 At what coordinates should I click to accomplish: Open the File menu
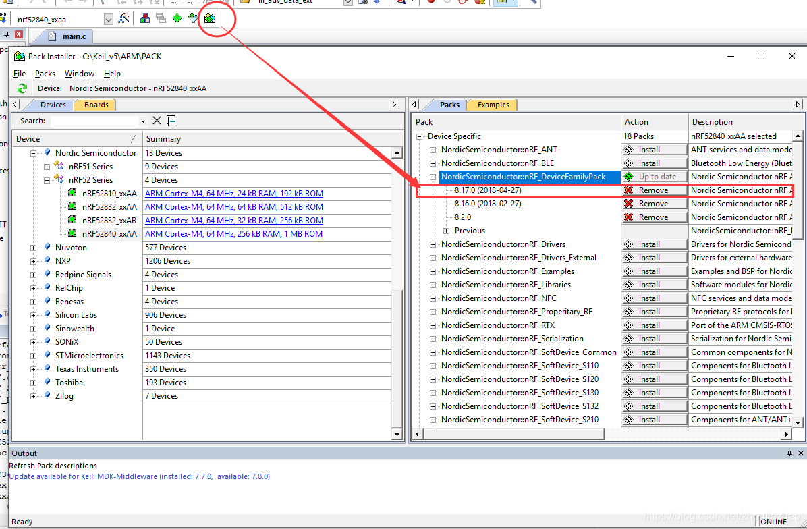pyautogui.click(x=20, y=74)
